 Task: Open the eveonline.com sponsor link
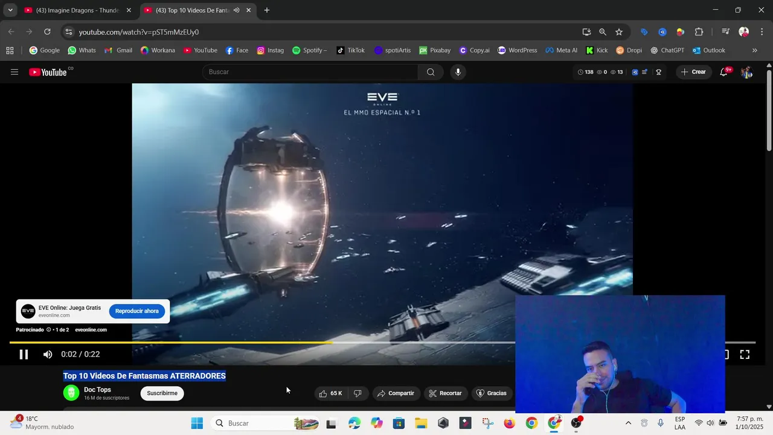(91, 330)
